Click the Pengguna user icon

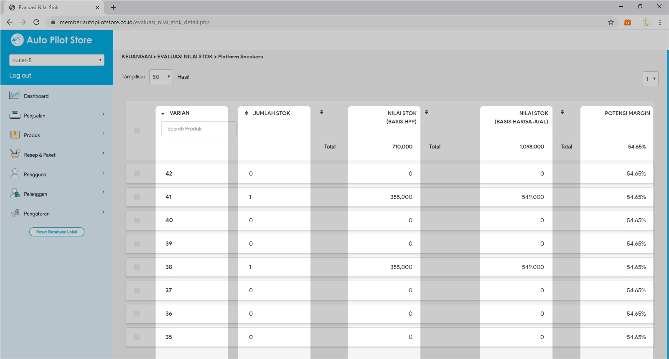pyautogui.click(x=15, y=173)
